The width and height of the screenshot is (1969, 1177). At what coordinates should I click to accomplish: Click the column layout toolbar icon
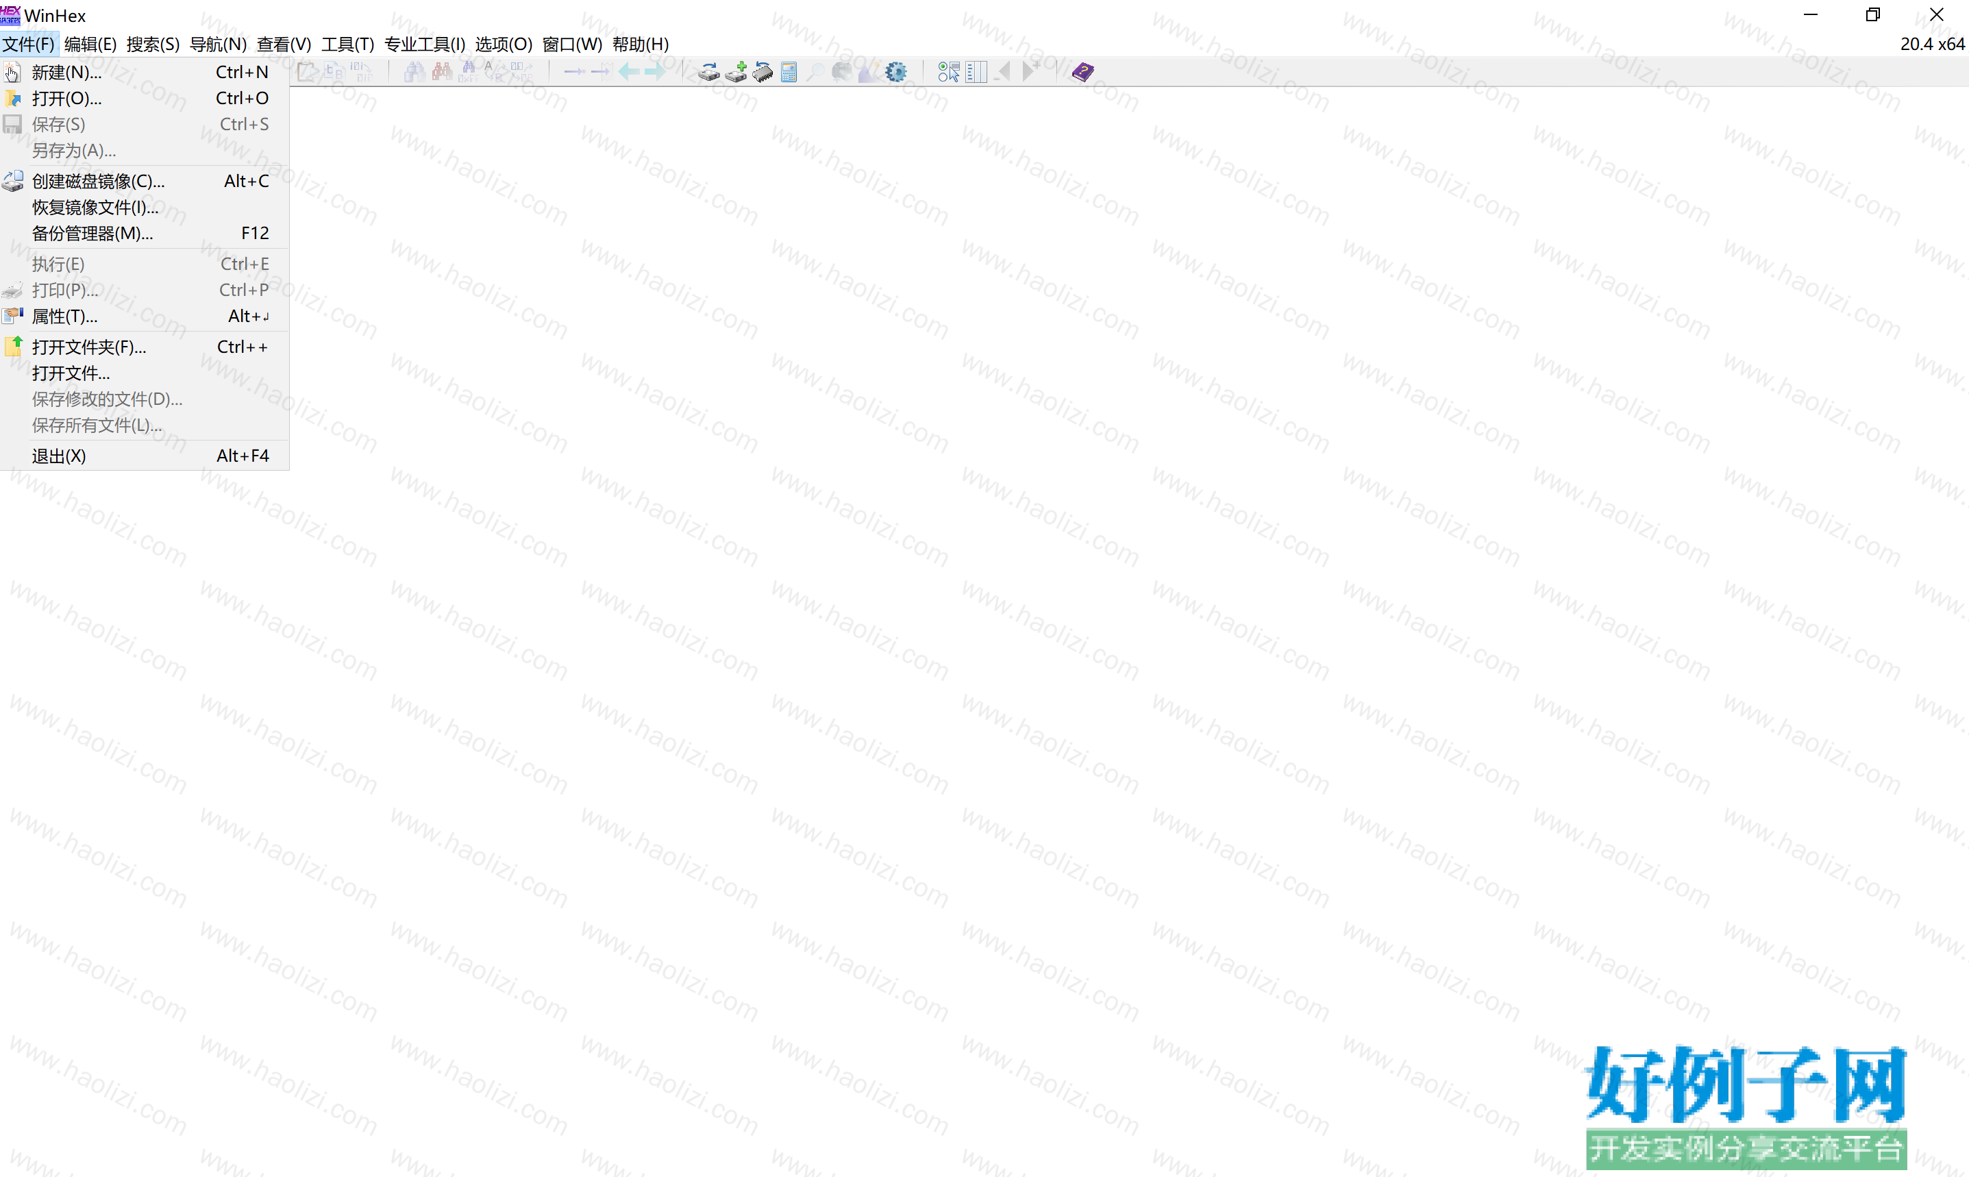[x=976, y=72]
